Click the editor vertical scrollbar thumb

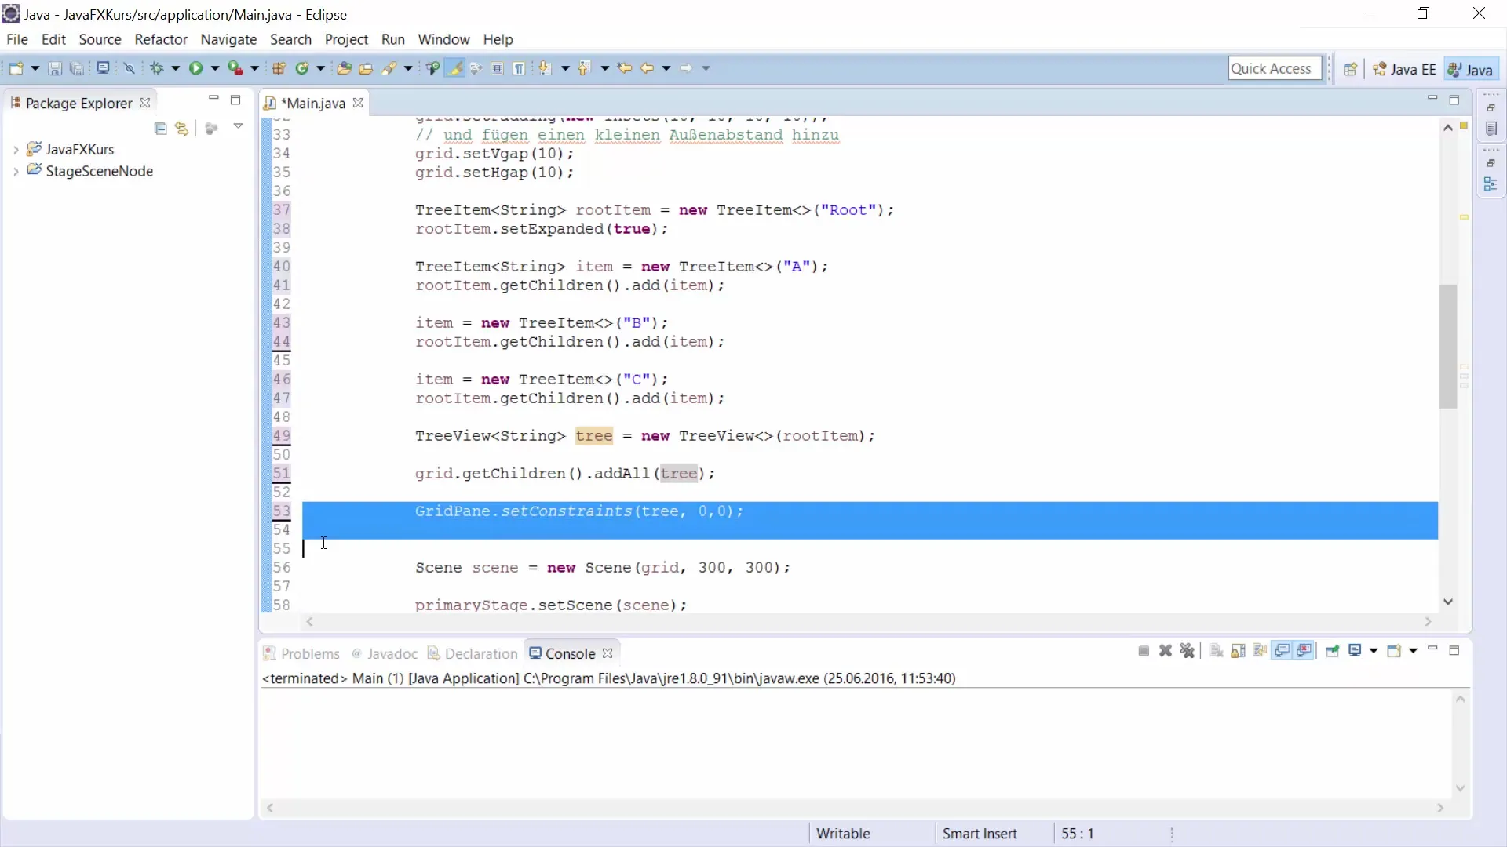[1448, 346]
